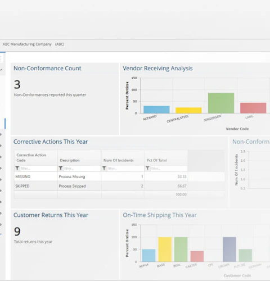This screenshot has width=270, height=281.
Task: Click the filter icon under Num Of Incidents
Action: [104, 168]
